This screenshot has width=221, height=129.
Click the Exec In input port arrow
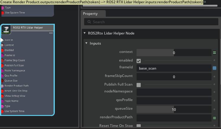(x=2, y=40)
